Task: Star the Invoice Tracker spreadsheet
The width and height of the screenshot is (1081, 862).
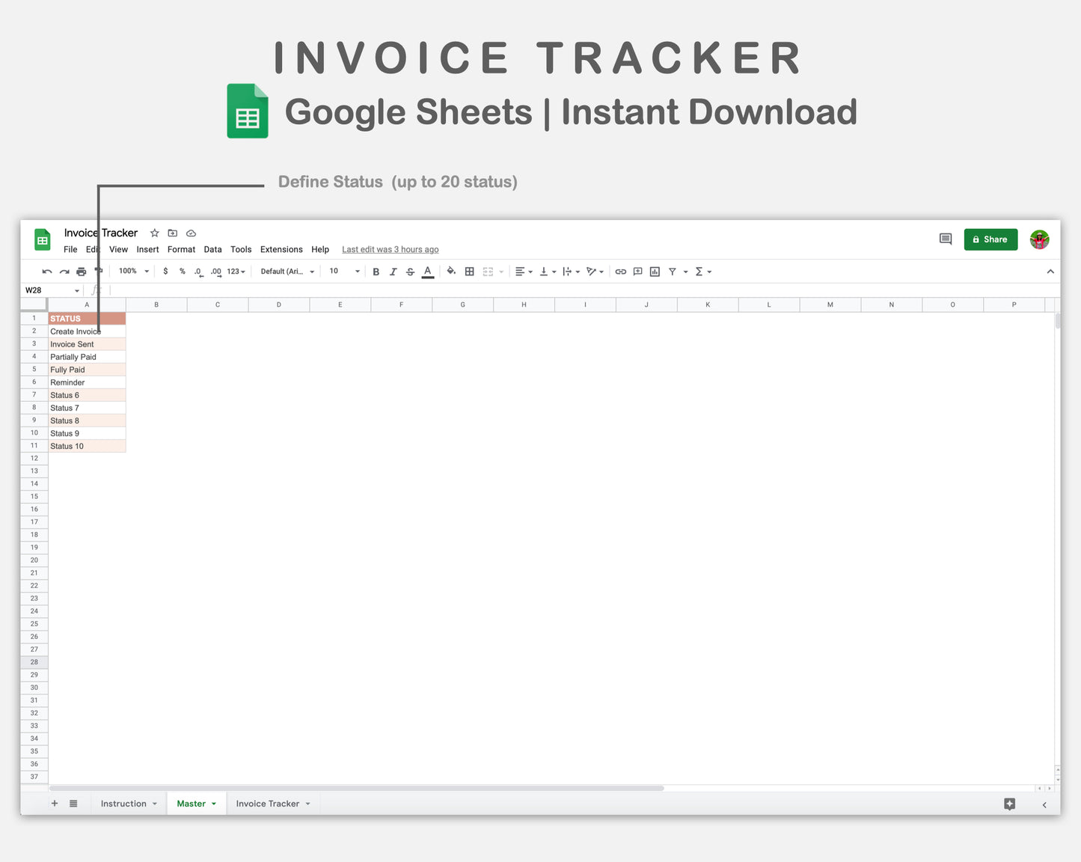Action: pos(155,233)
